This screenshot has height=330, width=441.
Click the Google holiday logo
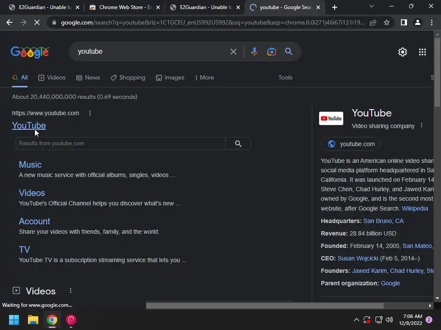(30, 52)
